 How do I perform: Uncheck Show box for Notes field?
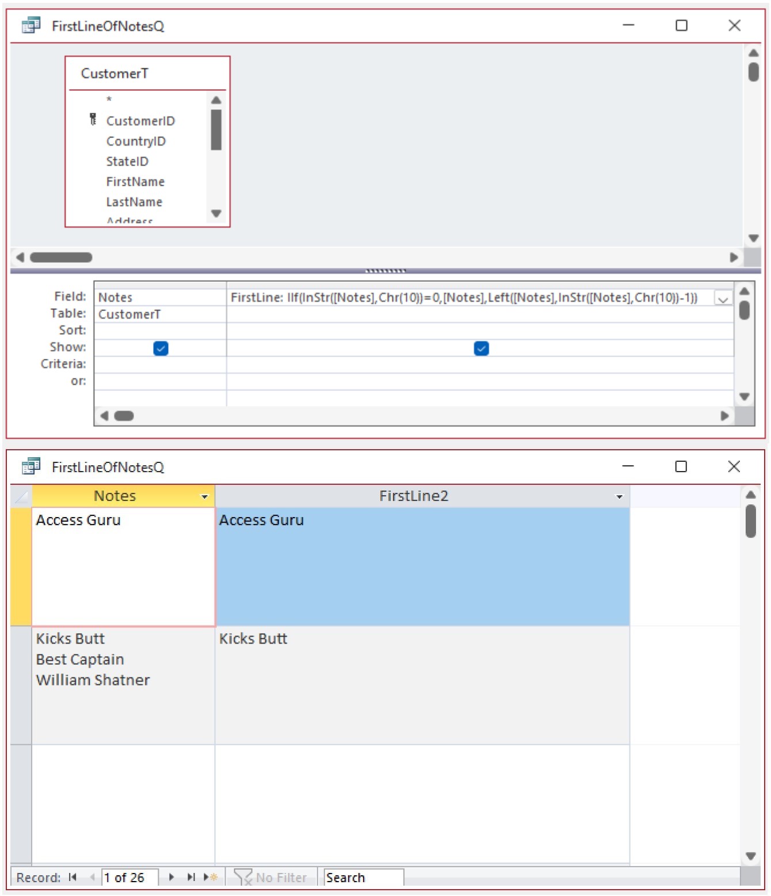click(161, 349)
